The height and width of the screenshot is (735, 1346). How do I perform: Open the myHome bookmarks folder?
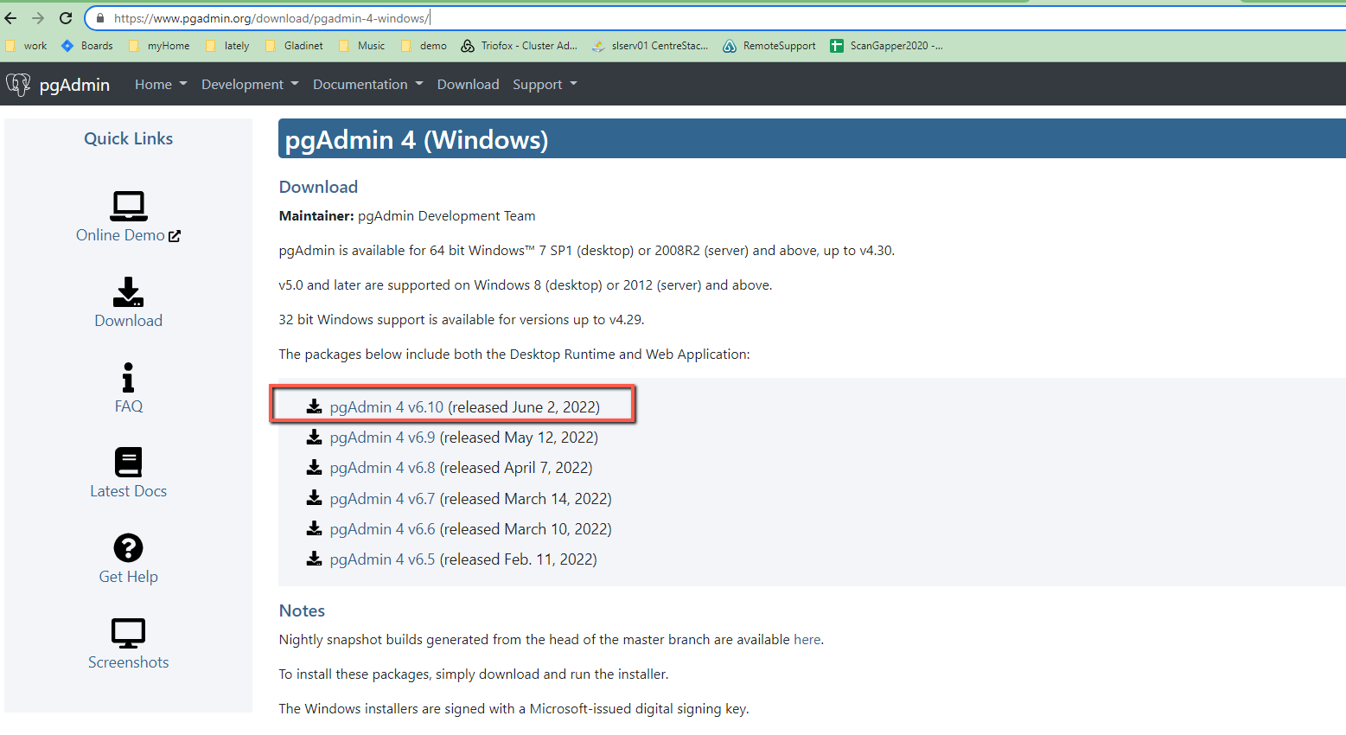click(159, 46)
